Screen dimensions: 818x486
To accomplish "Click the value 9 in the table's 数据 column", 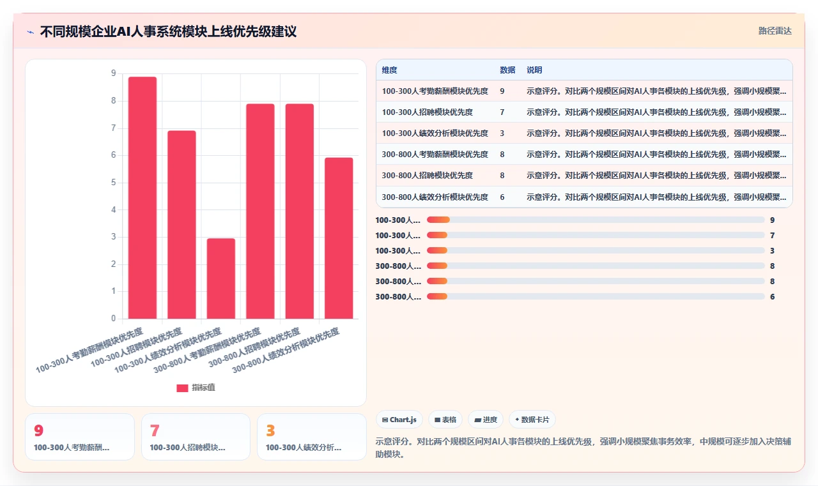I will tap(502, 91).
